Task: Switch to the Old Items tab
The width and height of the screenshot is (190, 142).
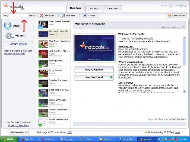Action: tap(94, 8)
